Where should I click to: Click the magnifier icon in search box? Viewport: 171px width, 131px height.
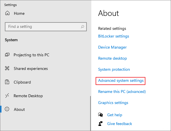point(83,27)
